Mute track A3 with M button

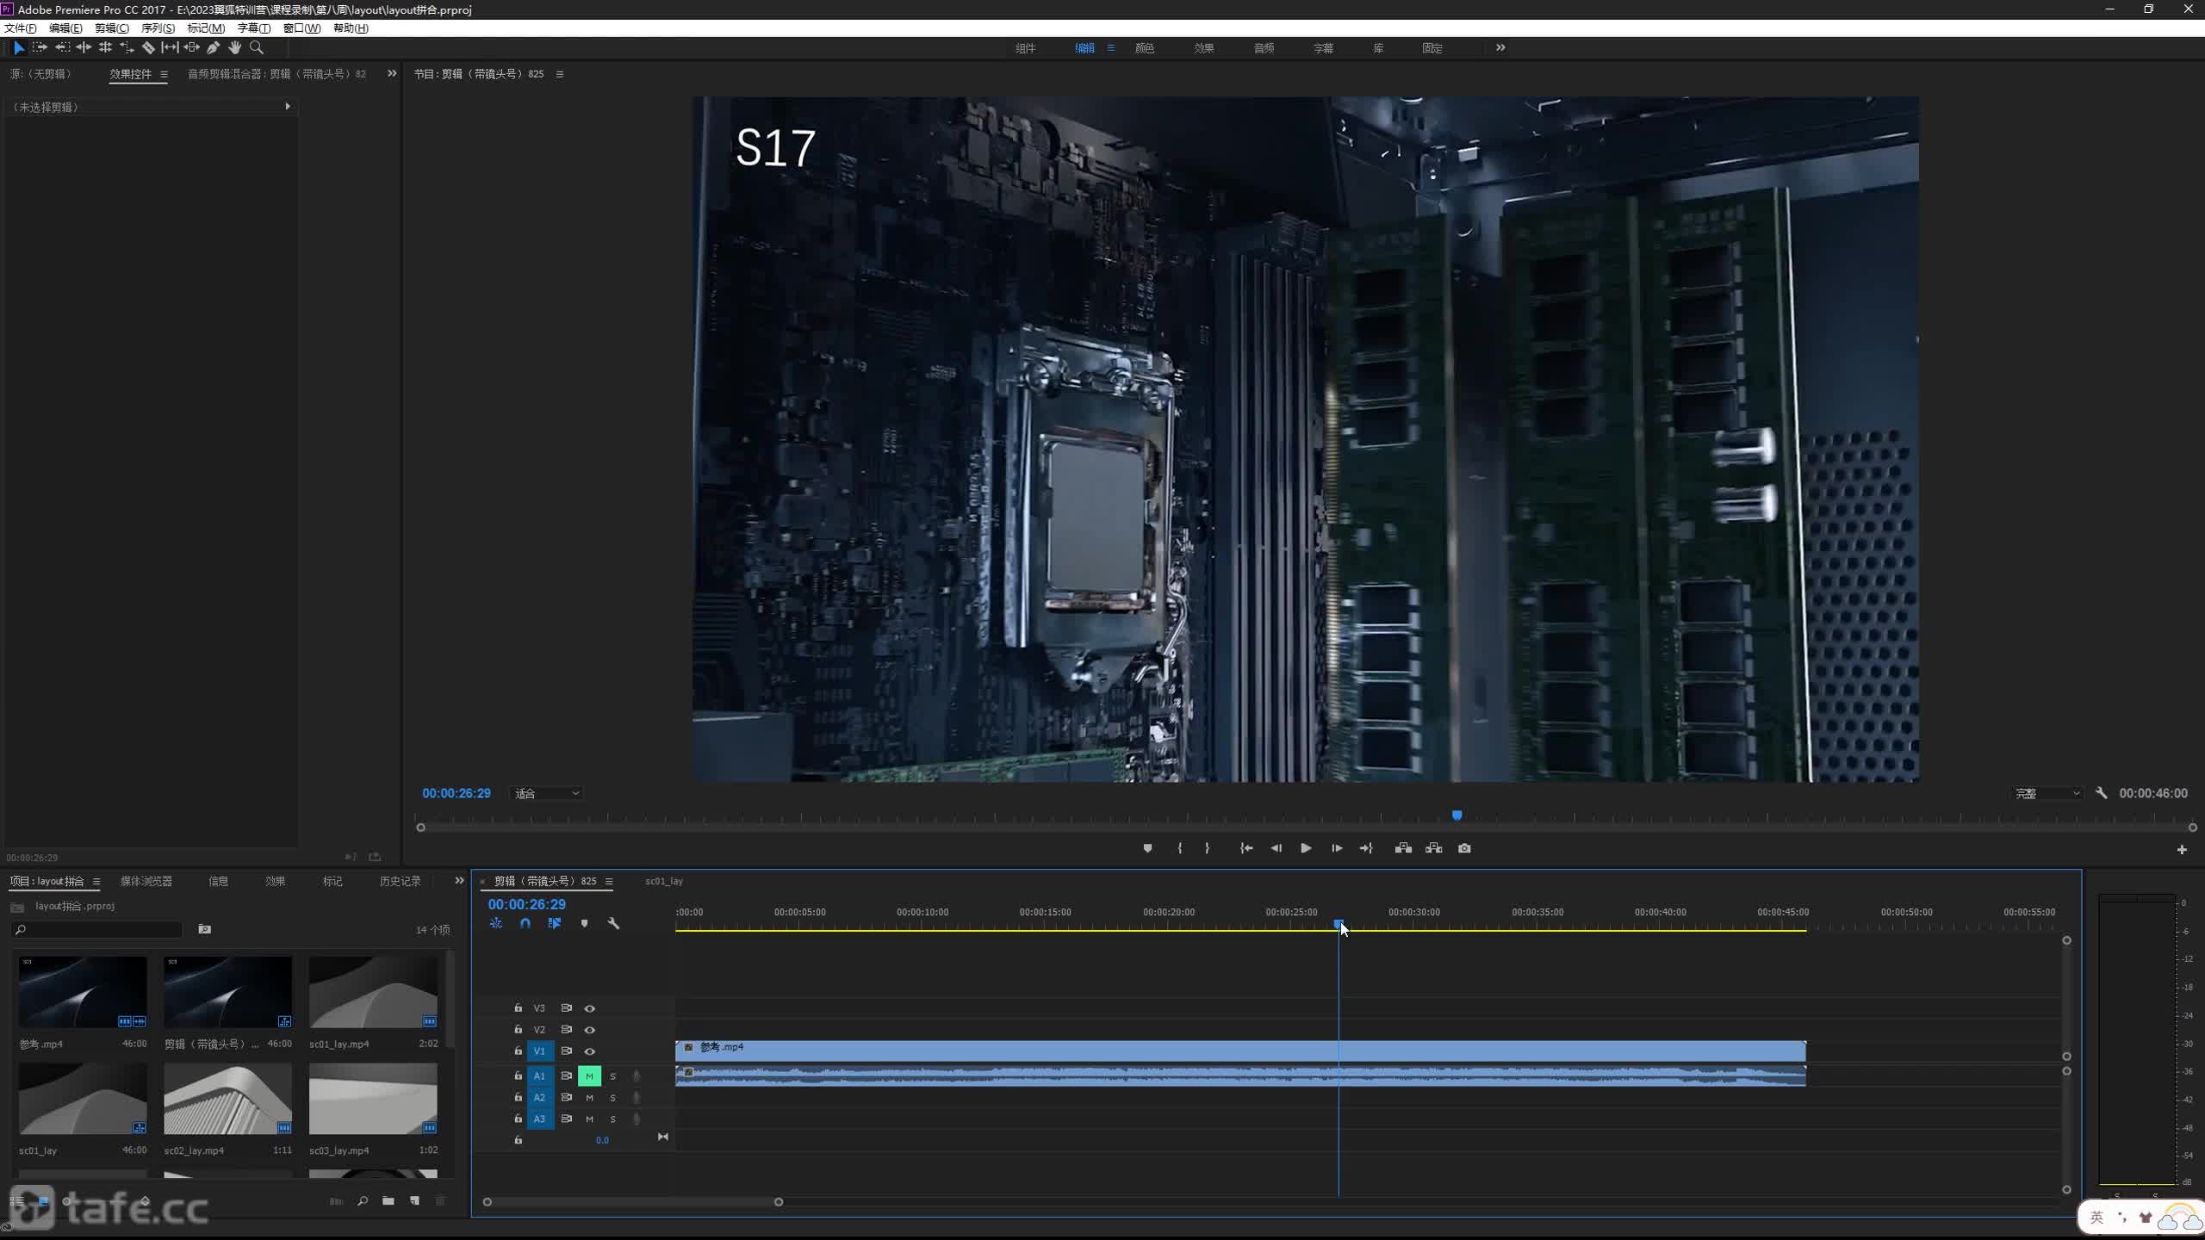click(589, 1119)
